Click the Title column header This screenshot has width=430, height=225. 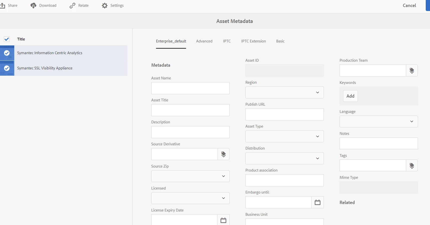pyautogui.click(x=21, y=39)
